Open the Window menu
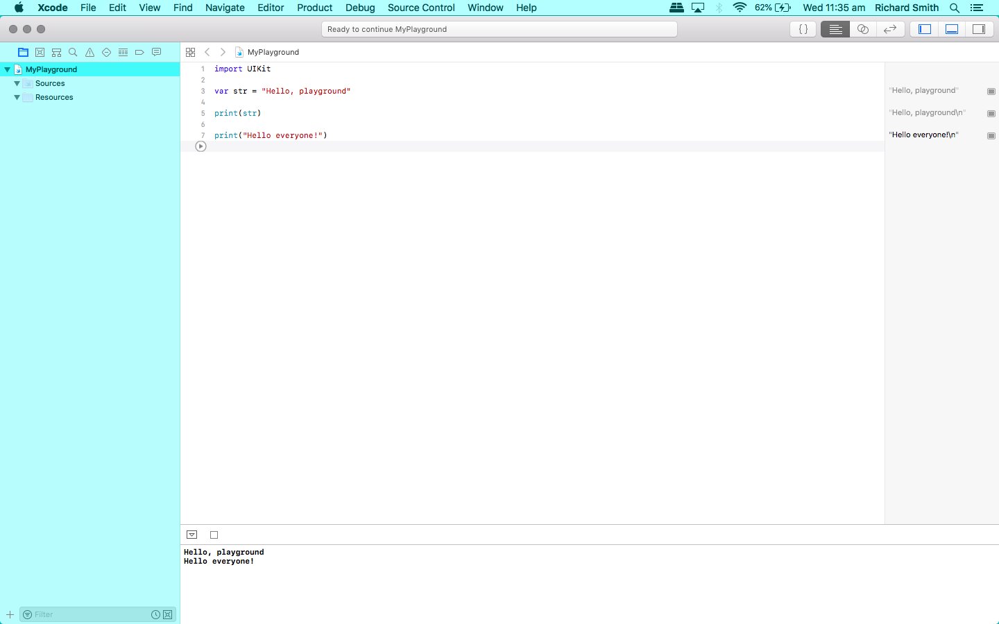The height and width of the screenshot is (624, 999). coord(485,8)
